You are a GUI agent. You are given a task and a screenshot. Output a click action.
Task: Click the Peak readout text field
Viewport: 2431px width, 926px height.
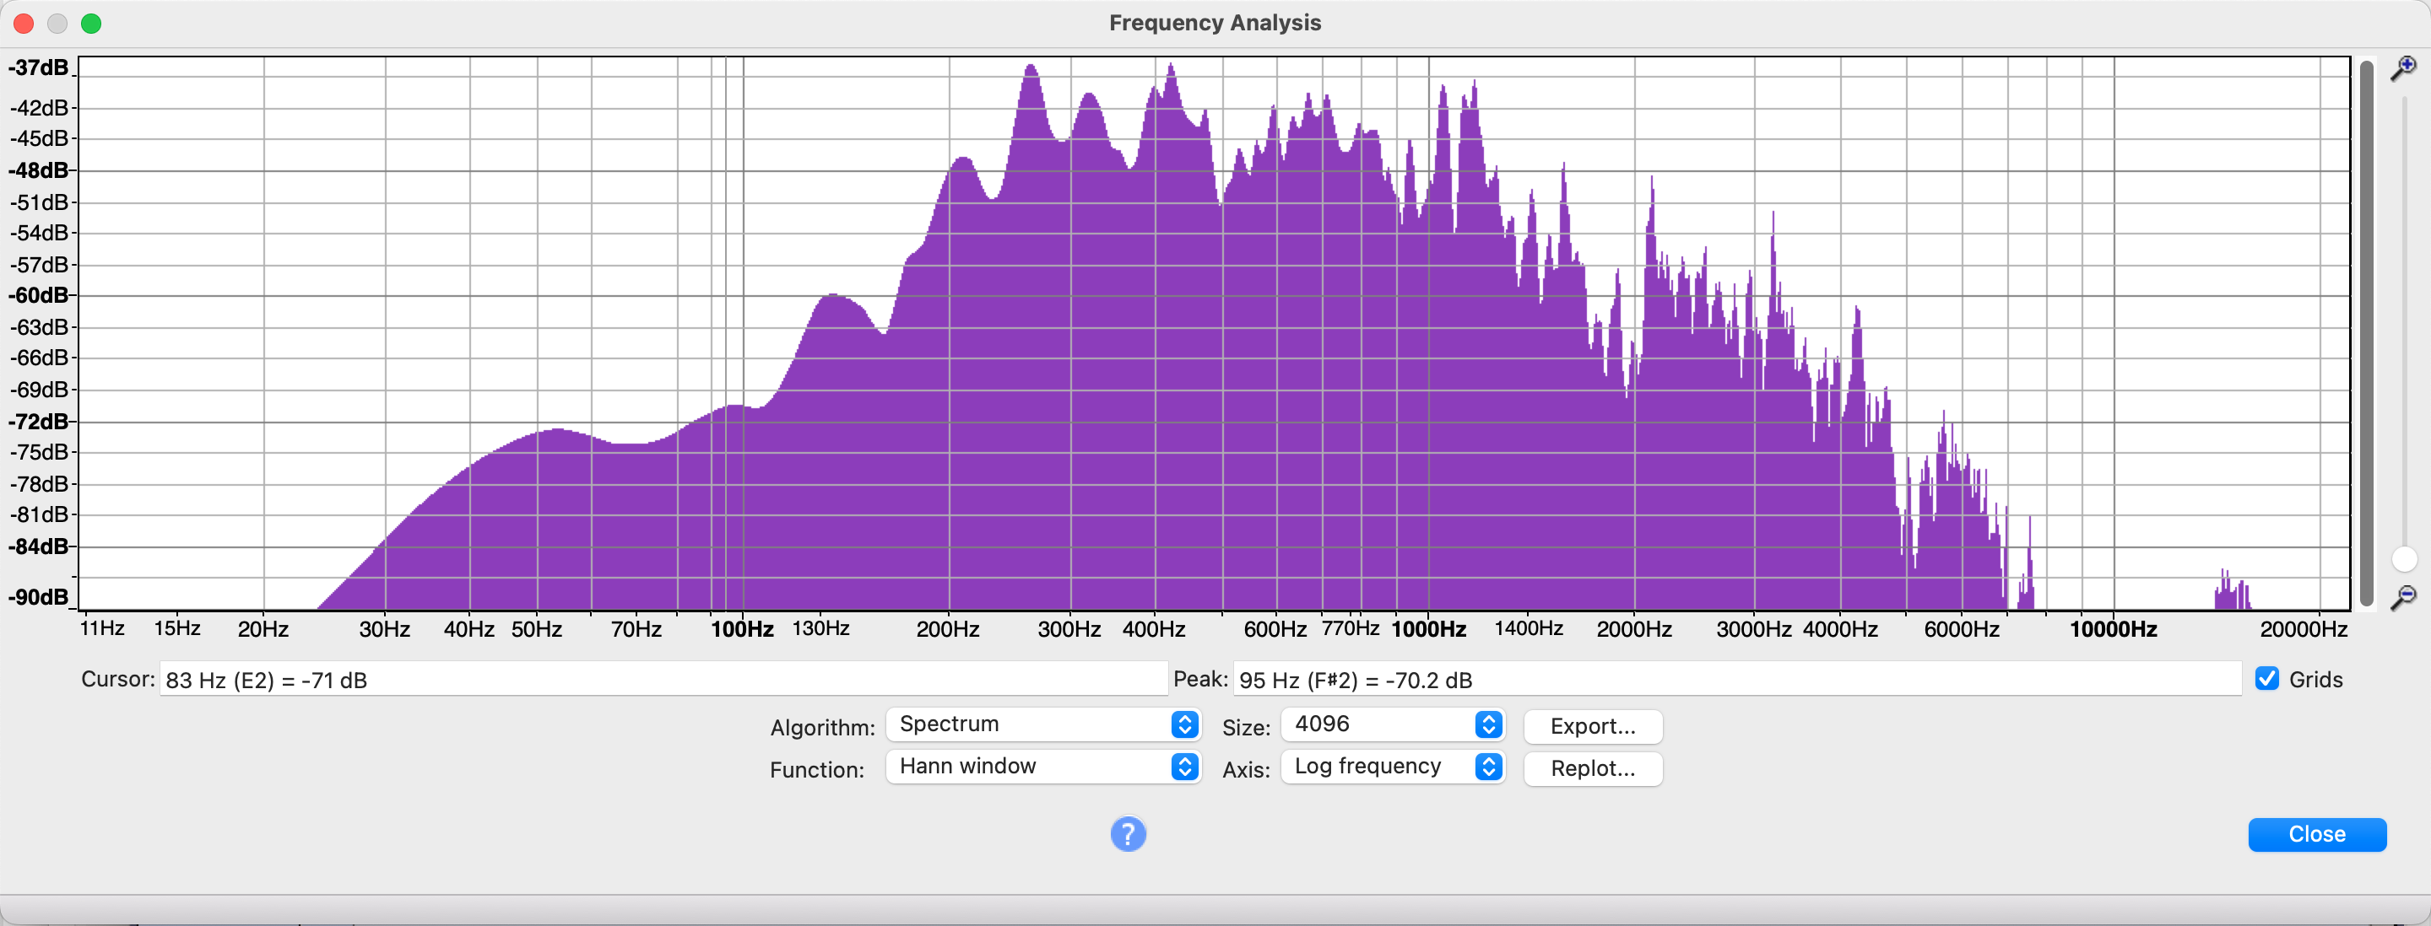1736,680
